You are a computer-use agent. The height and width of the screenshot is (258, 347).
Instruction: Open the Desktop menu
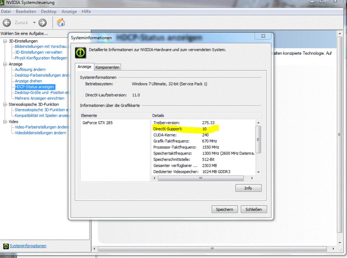(49, 12)
